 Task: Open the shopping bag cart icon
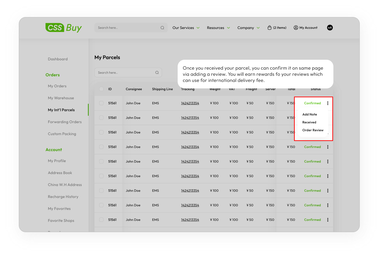(x=269, y=28)
